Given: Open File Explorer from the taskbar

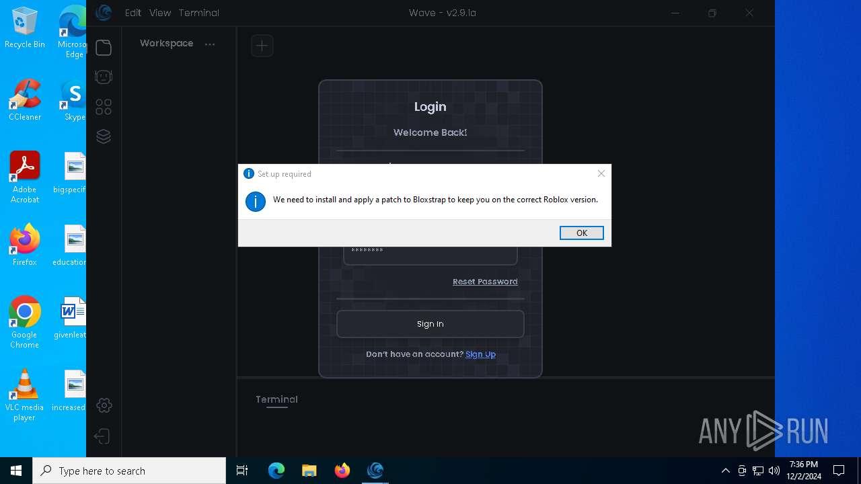Looking at the screenshot, I should [x=309, y=471].
